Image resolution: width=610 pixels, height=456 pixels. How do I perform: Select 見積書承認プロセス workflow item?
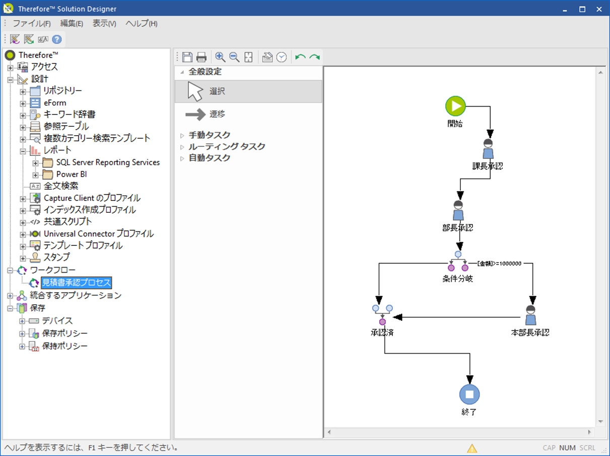[76, 283]
